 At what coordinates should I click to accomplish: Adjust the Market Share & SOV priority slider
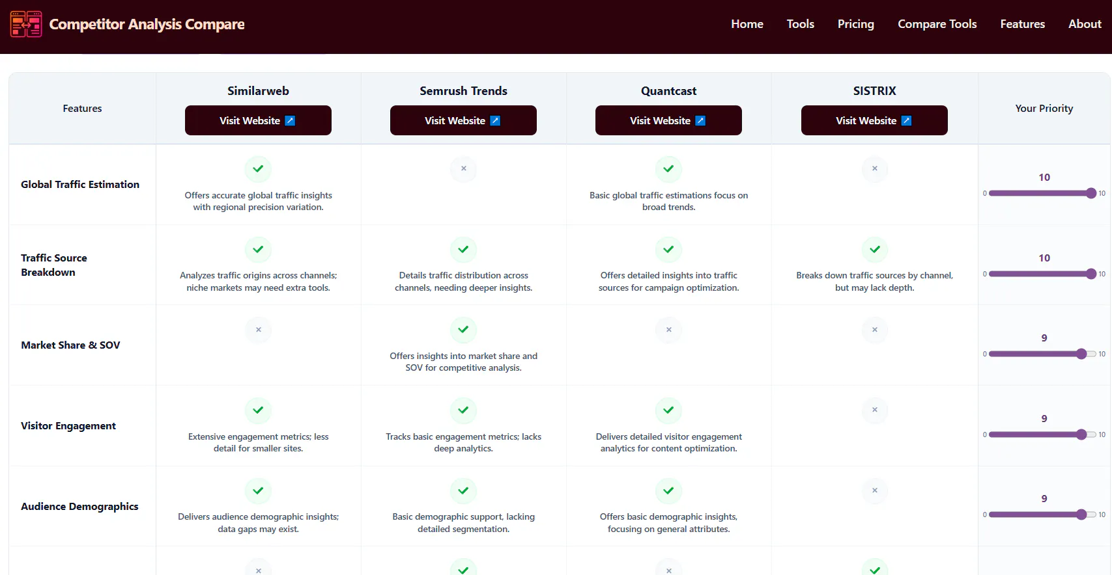pyautogui.click(x=1042, y=354)
